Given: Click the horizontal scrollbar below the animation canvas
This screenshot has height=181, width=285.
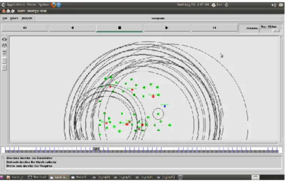Looking at the screenshot, I should click(x=144, y=142).
